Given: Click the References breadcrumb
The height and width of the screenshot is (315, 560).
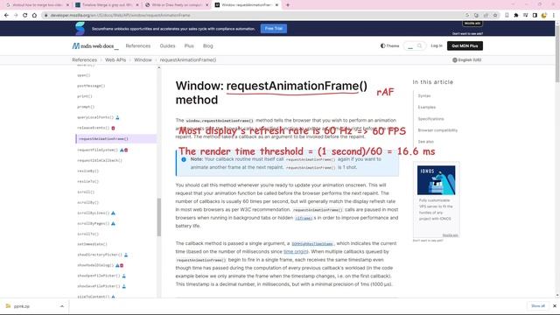Looking at the screenshot, I should [x=84, y=60].
